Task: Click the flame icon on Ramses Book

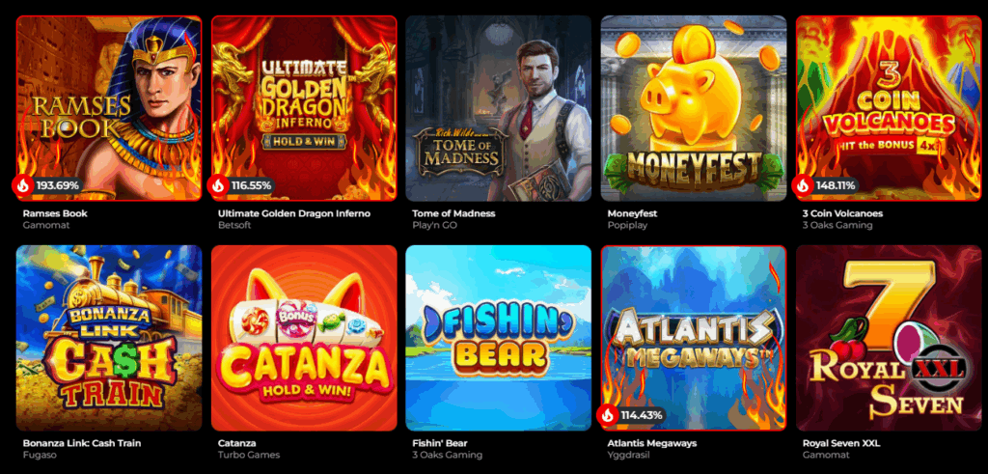Action: tap(21, 185)
